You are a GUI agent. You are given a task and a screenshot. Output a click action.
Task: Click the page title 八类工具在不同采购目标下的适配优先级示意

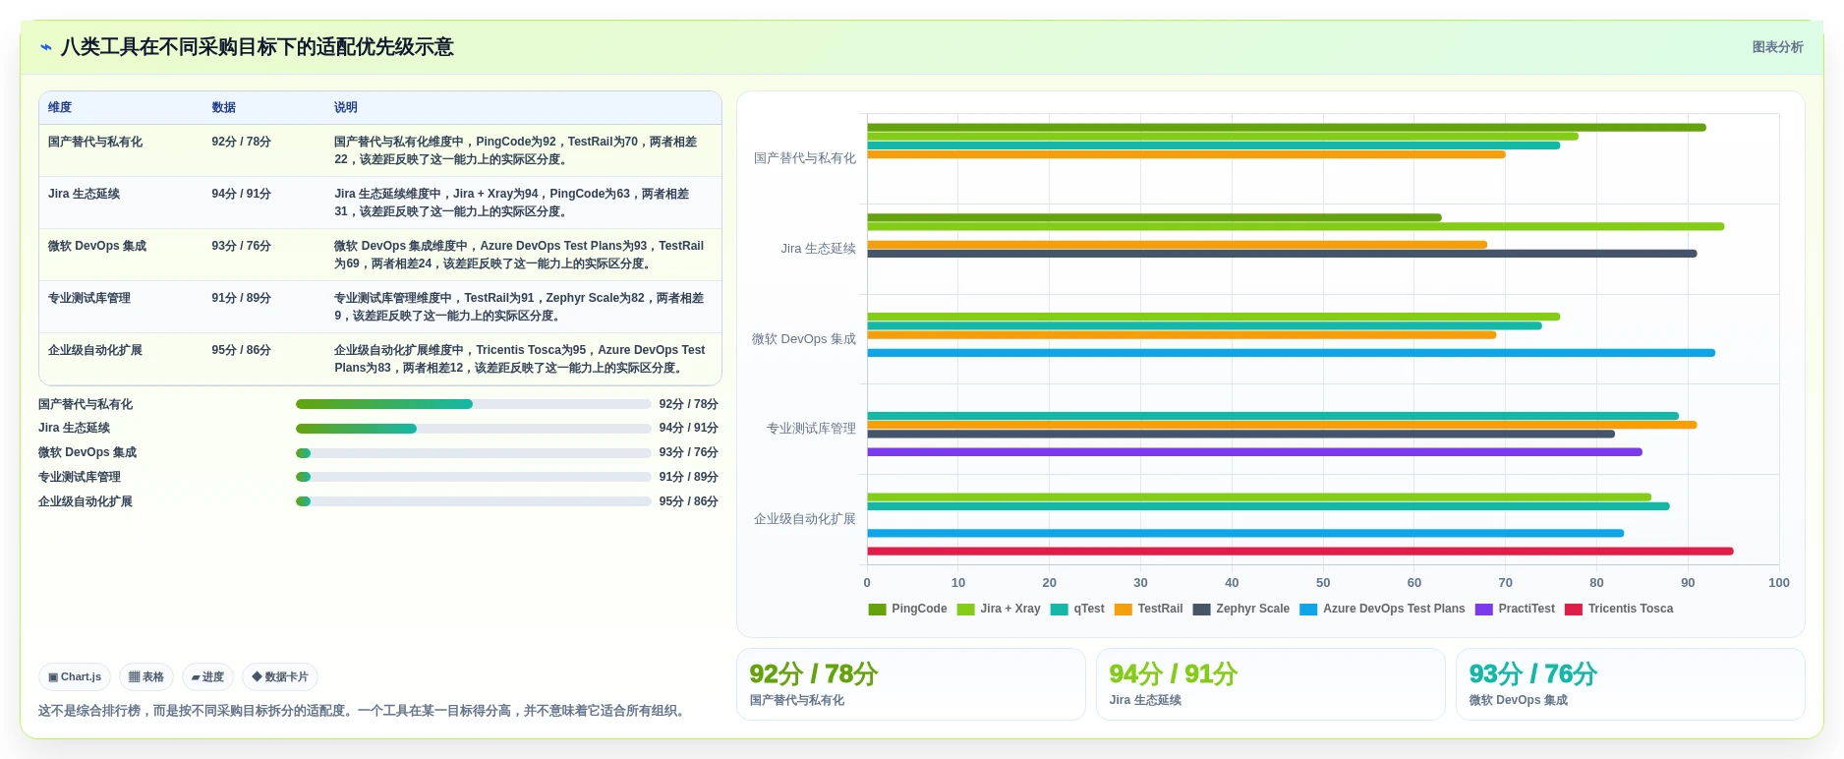pyautogui.click(x=258, y=47)
